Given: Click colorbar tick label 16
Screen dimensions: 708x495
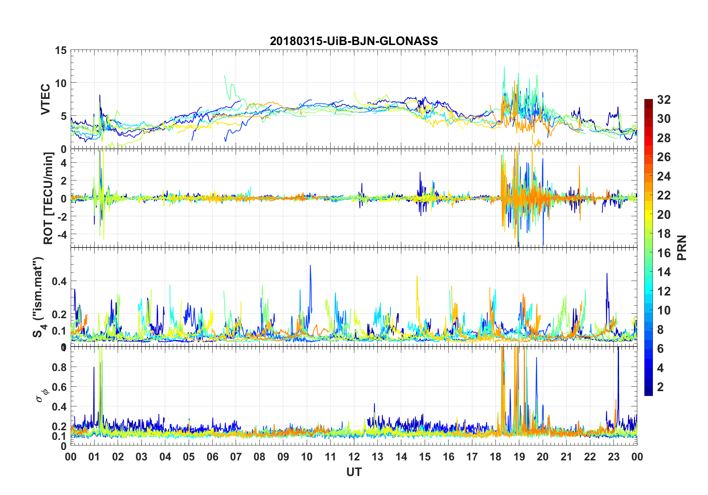Looking at the screenshot, I should tap(664, 253).
